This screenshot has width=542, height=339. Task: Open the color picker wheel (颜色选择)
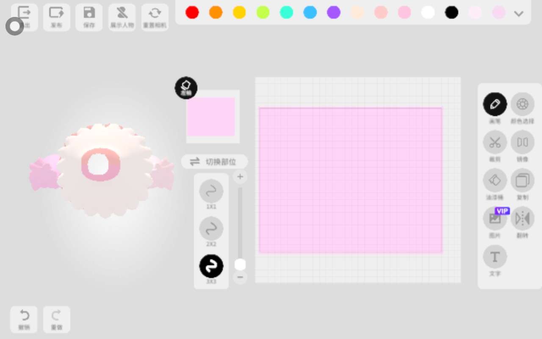(522, 104)
